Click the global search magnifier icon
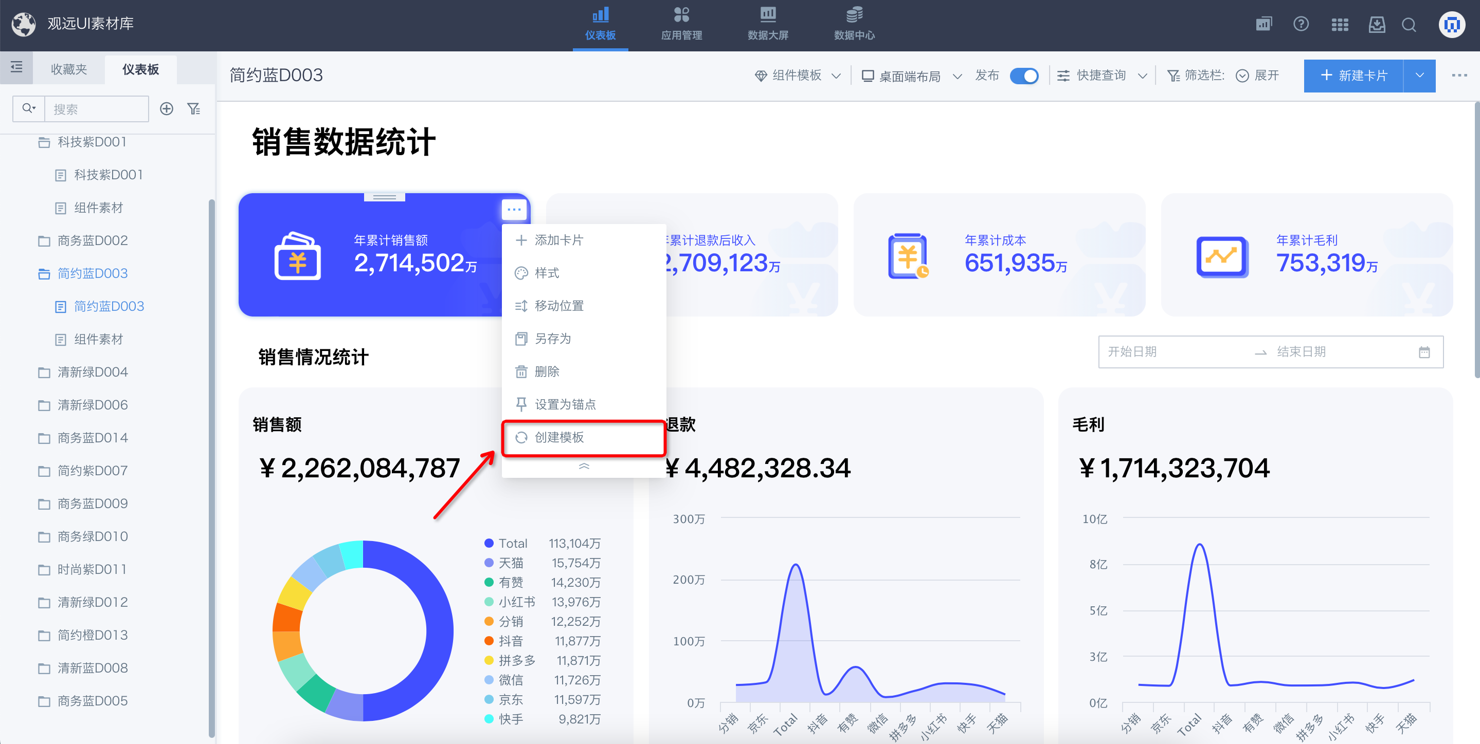The height and width of the screenshot is (744, 1480). (1409, 25)
